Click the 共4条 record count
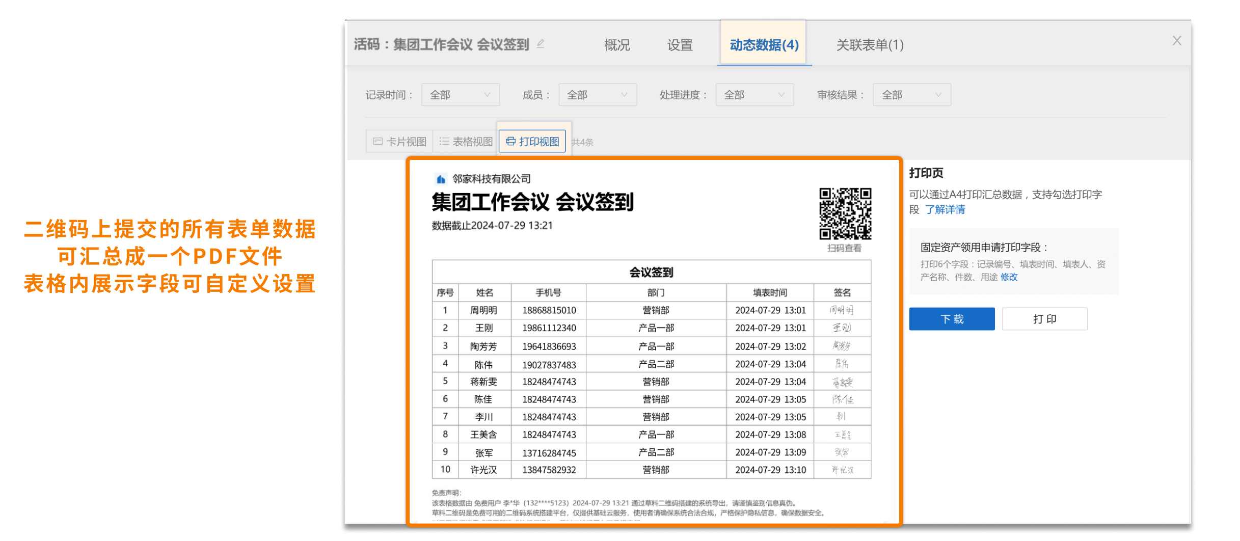This screenshot has width=1240, height=541. coord(582,142)
